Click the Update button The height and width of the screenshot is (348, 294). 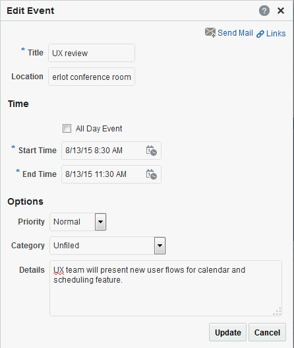point(227,332)
